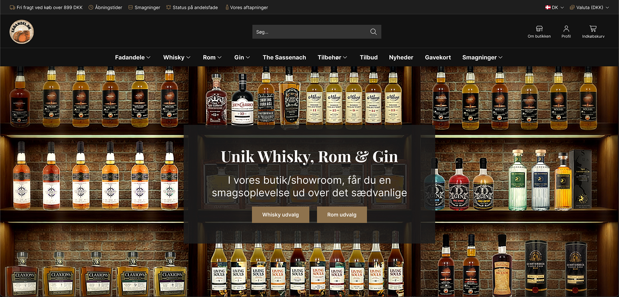This screenshot has width=619, height=297.
Task: Click the bottle icon beside Vores aftapninger
Action: point(227,7)
